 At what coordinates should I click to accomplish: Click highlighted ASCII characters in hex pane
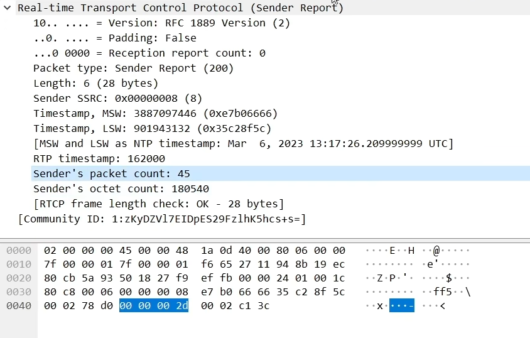401,305
